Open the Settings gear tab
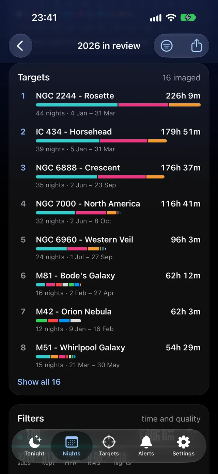The height and width of the screenshot is (474, 218). coord(183,446)
